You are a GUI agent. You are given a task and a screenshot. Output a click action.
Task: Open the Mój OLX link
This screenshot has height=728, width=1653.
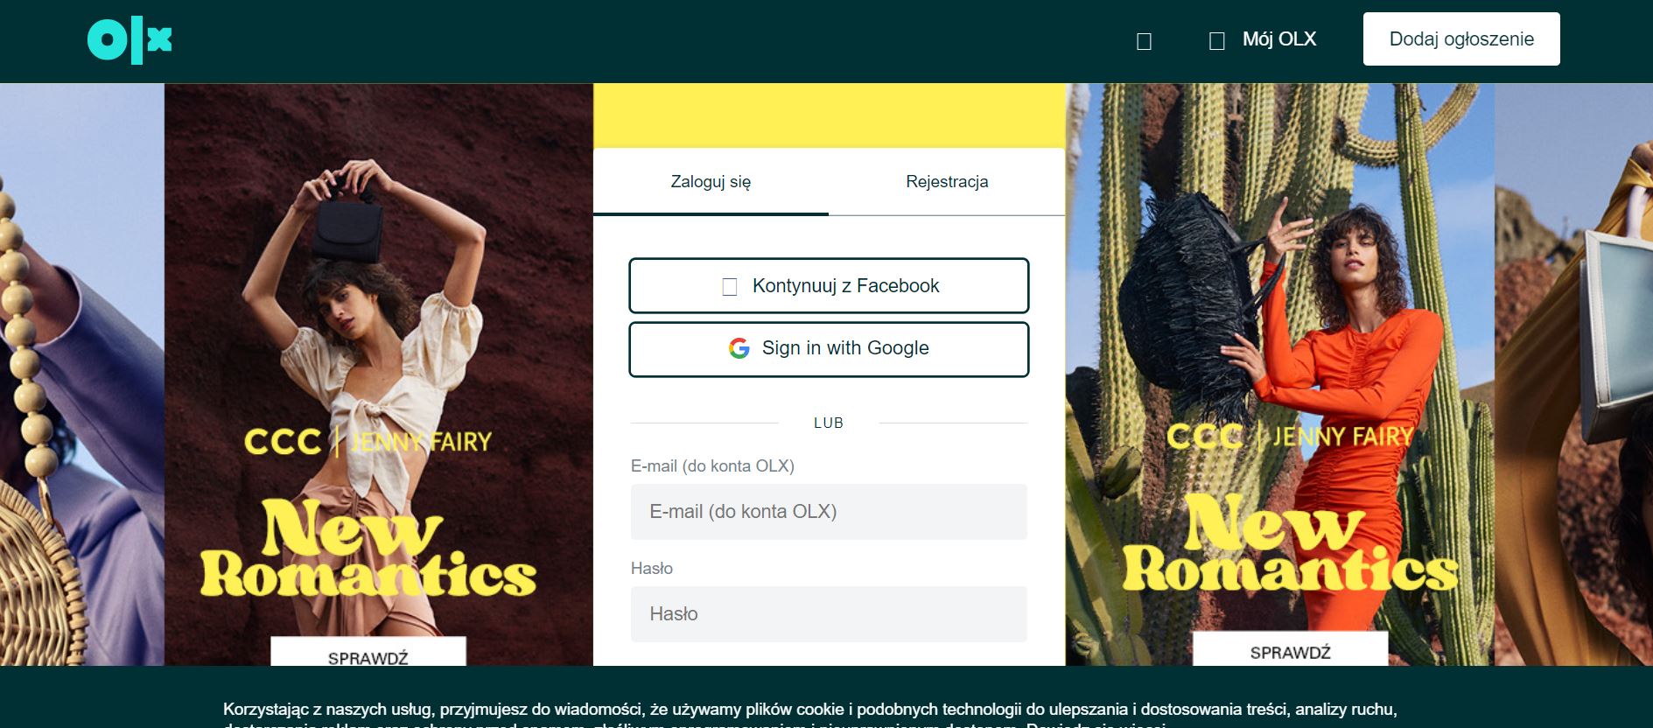[1279, 39]
